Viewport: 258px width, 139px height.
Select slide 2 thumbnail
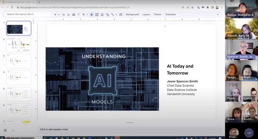click(x=19, y=45)
